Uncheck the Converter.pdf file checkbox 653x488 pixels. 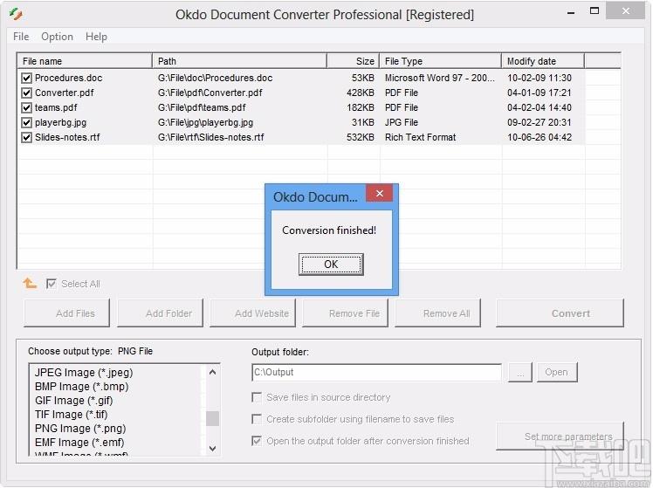tap(27, 93)
